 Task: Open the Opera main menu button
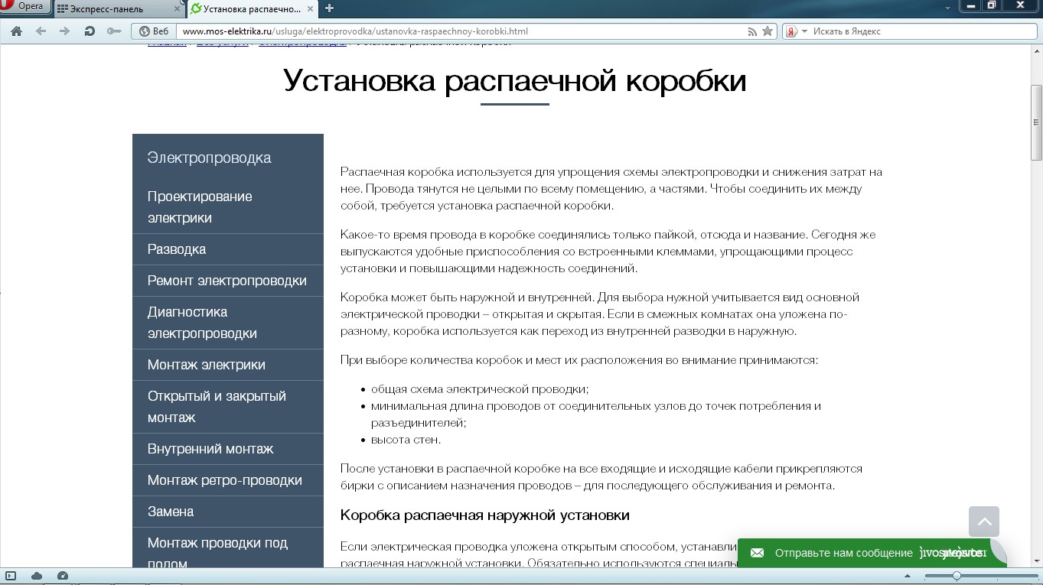pos(24,7)
